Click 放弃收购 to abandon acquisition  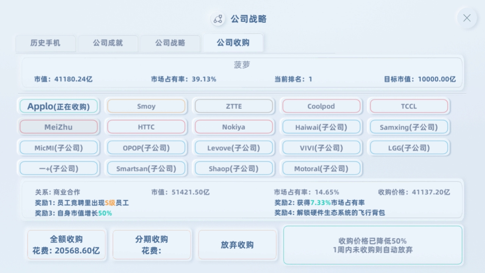click(x=237, y=245)
